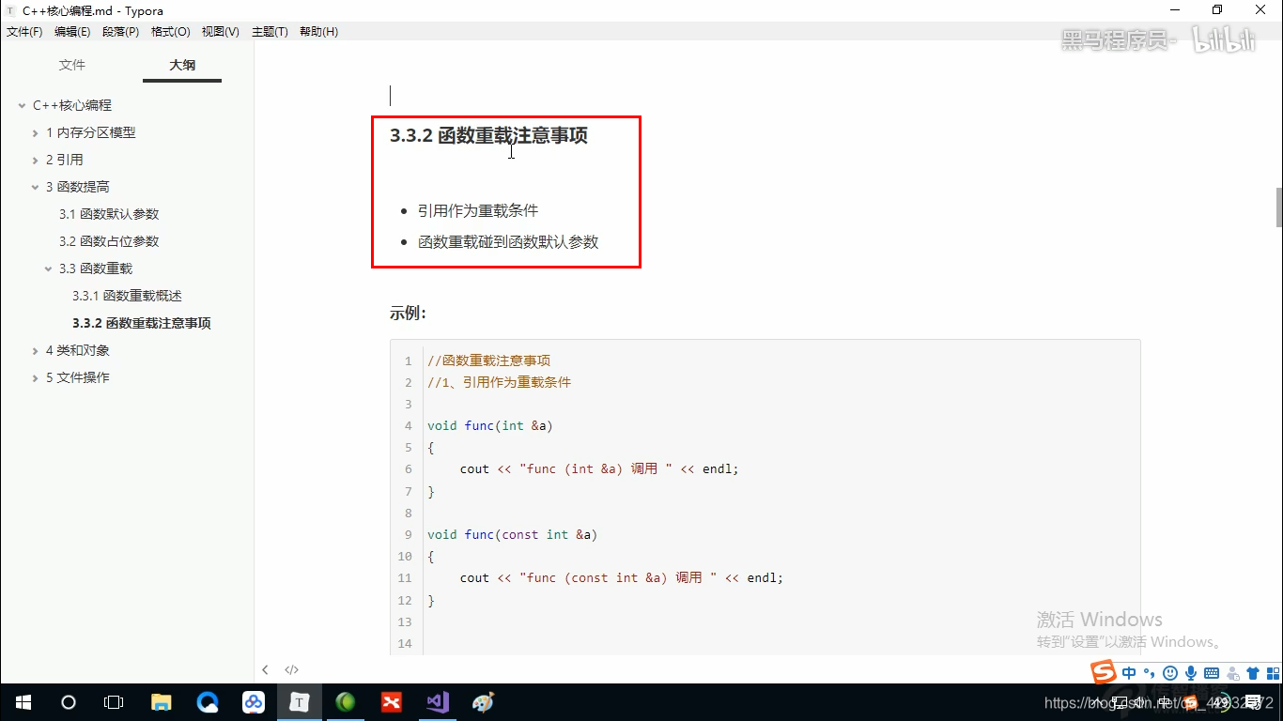This screenshot has width=1283, height=721.
Task: Open the 主题(T) menu
Action: tap(270, 32)
